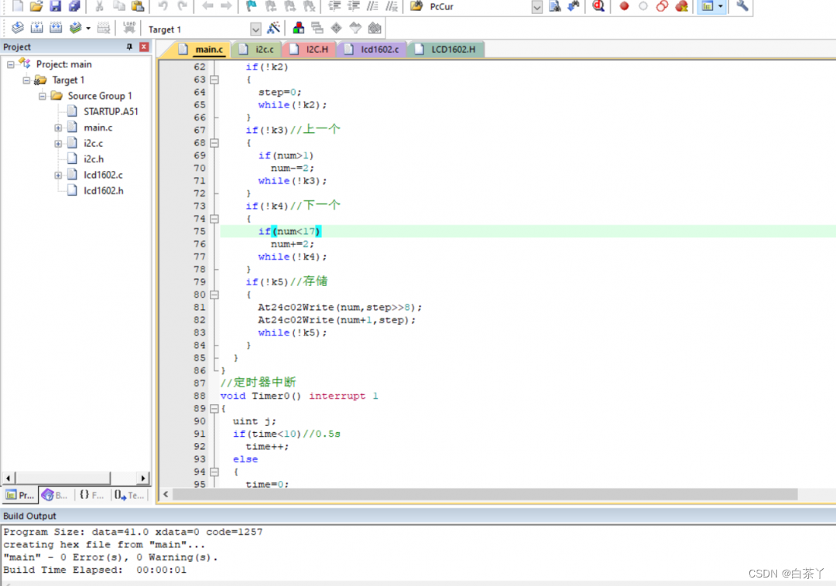
Task: Open Target Options via magic wand icon
Action: (x=273, y=29)
